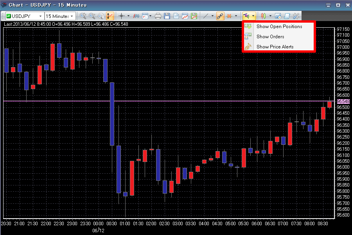Click the 96.000 price axis label

click(x=343, y=167)
